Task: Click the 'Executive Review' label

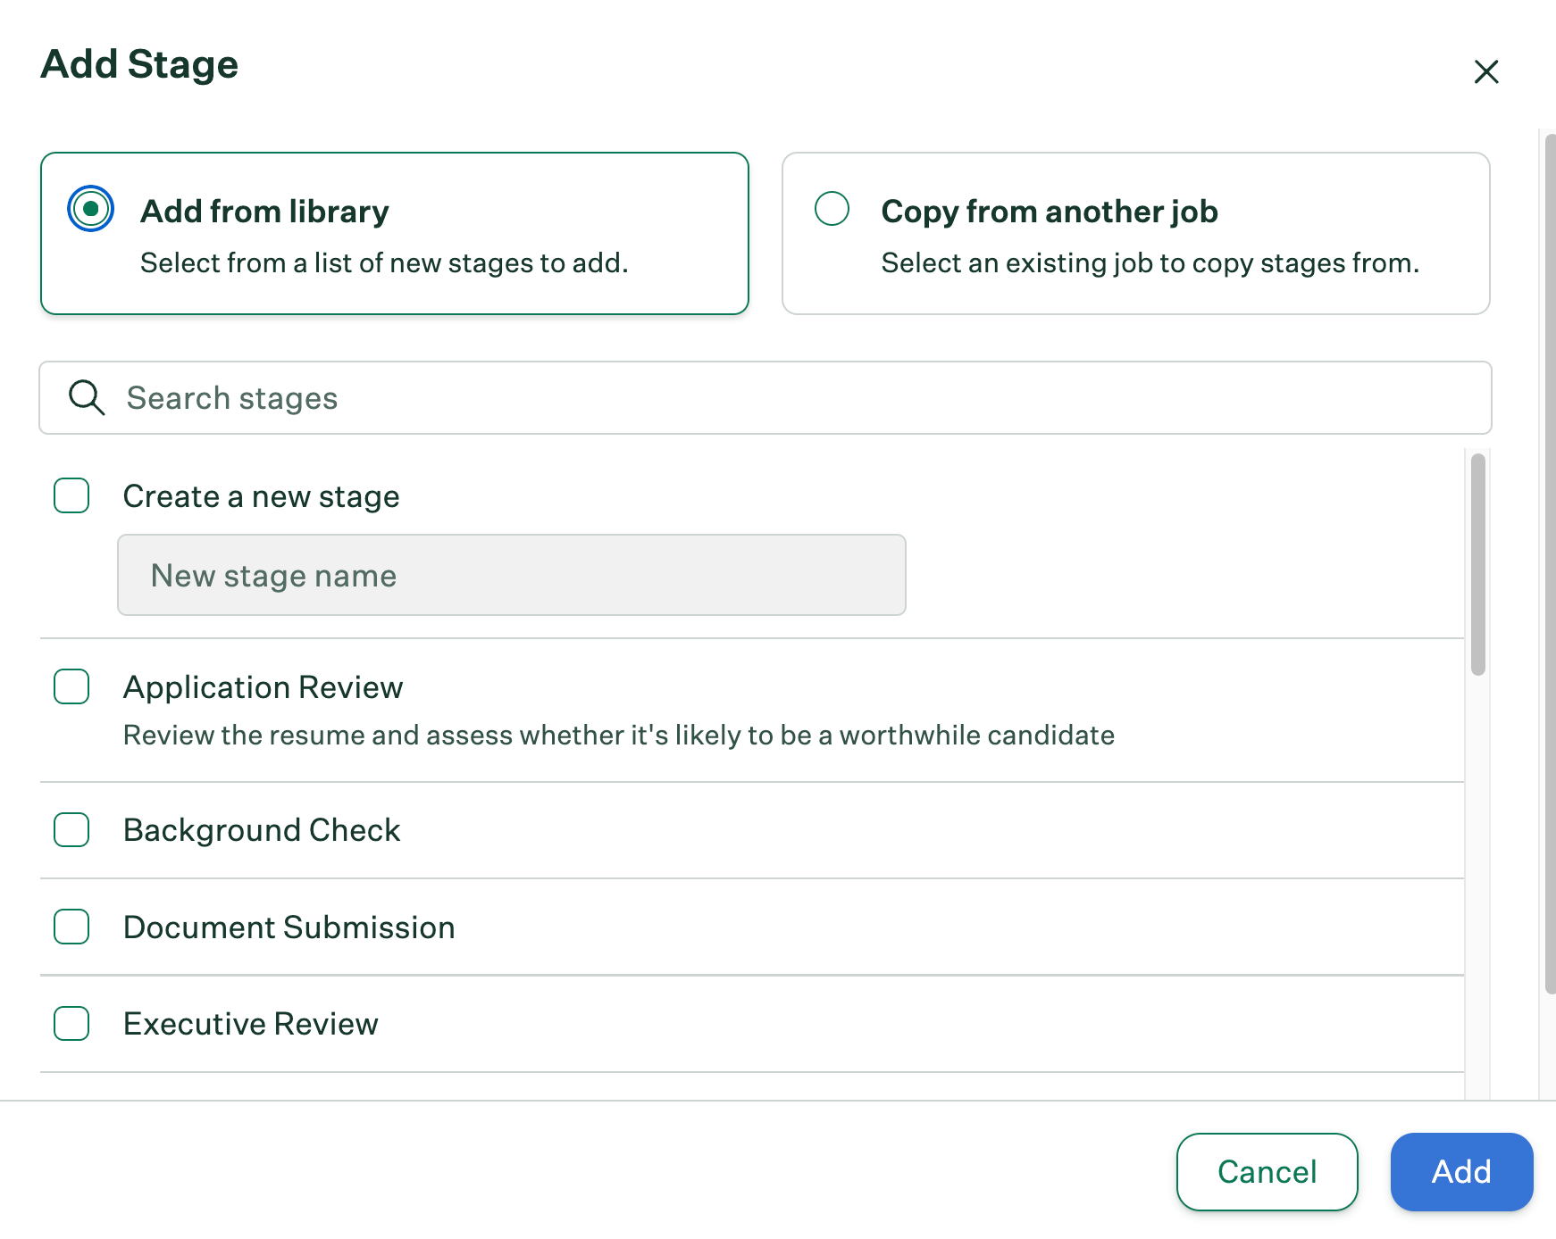Action: [251, 1024]
